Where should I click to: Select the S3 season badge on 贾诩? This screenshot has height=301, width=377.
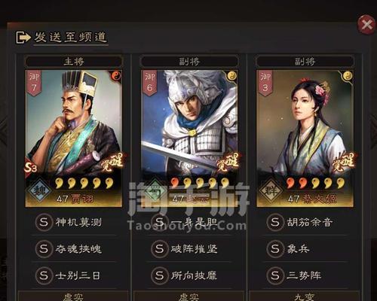[31, 168]
